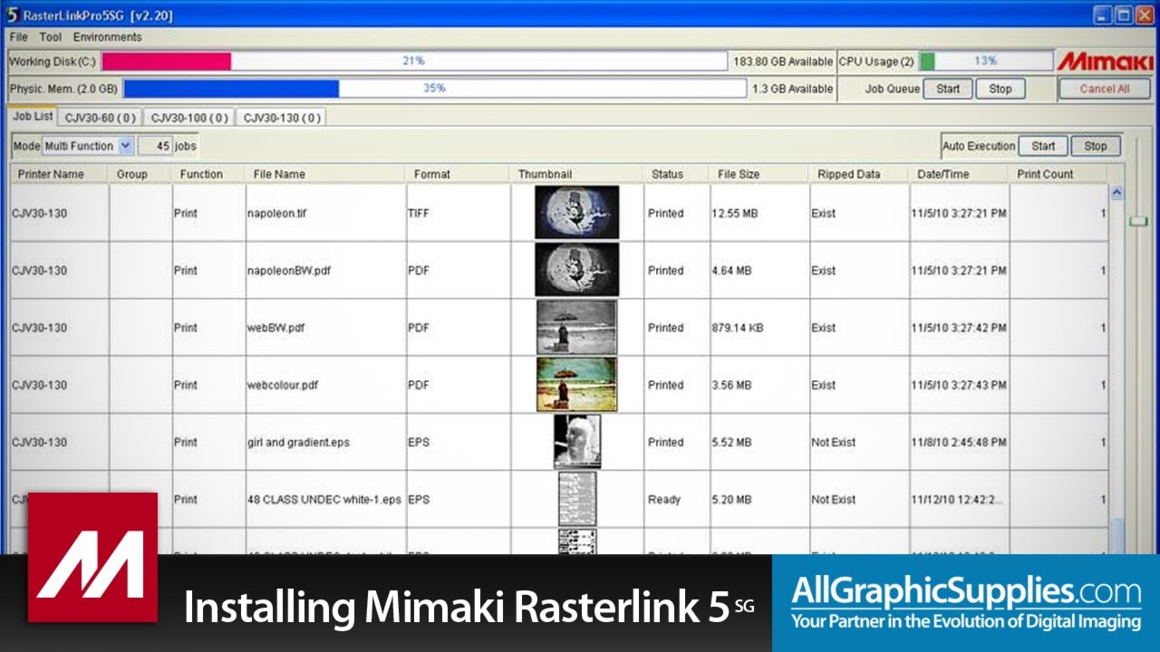Select the 48 CLASS UNDEC white-1.eps thumbnail
This screenshot has height=652, width=1160.
(x=577, y=498)
